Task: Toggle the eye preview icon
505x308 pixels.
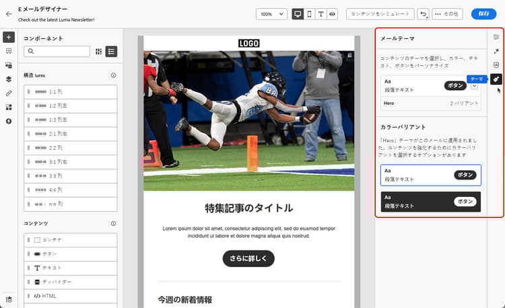Action: pyautogui.click(x=332, y=14)
